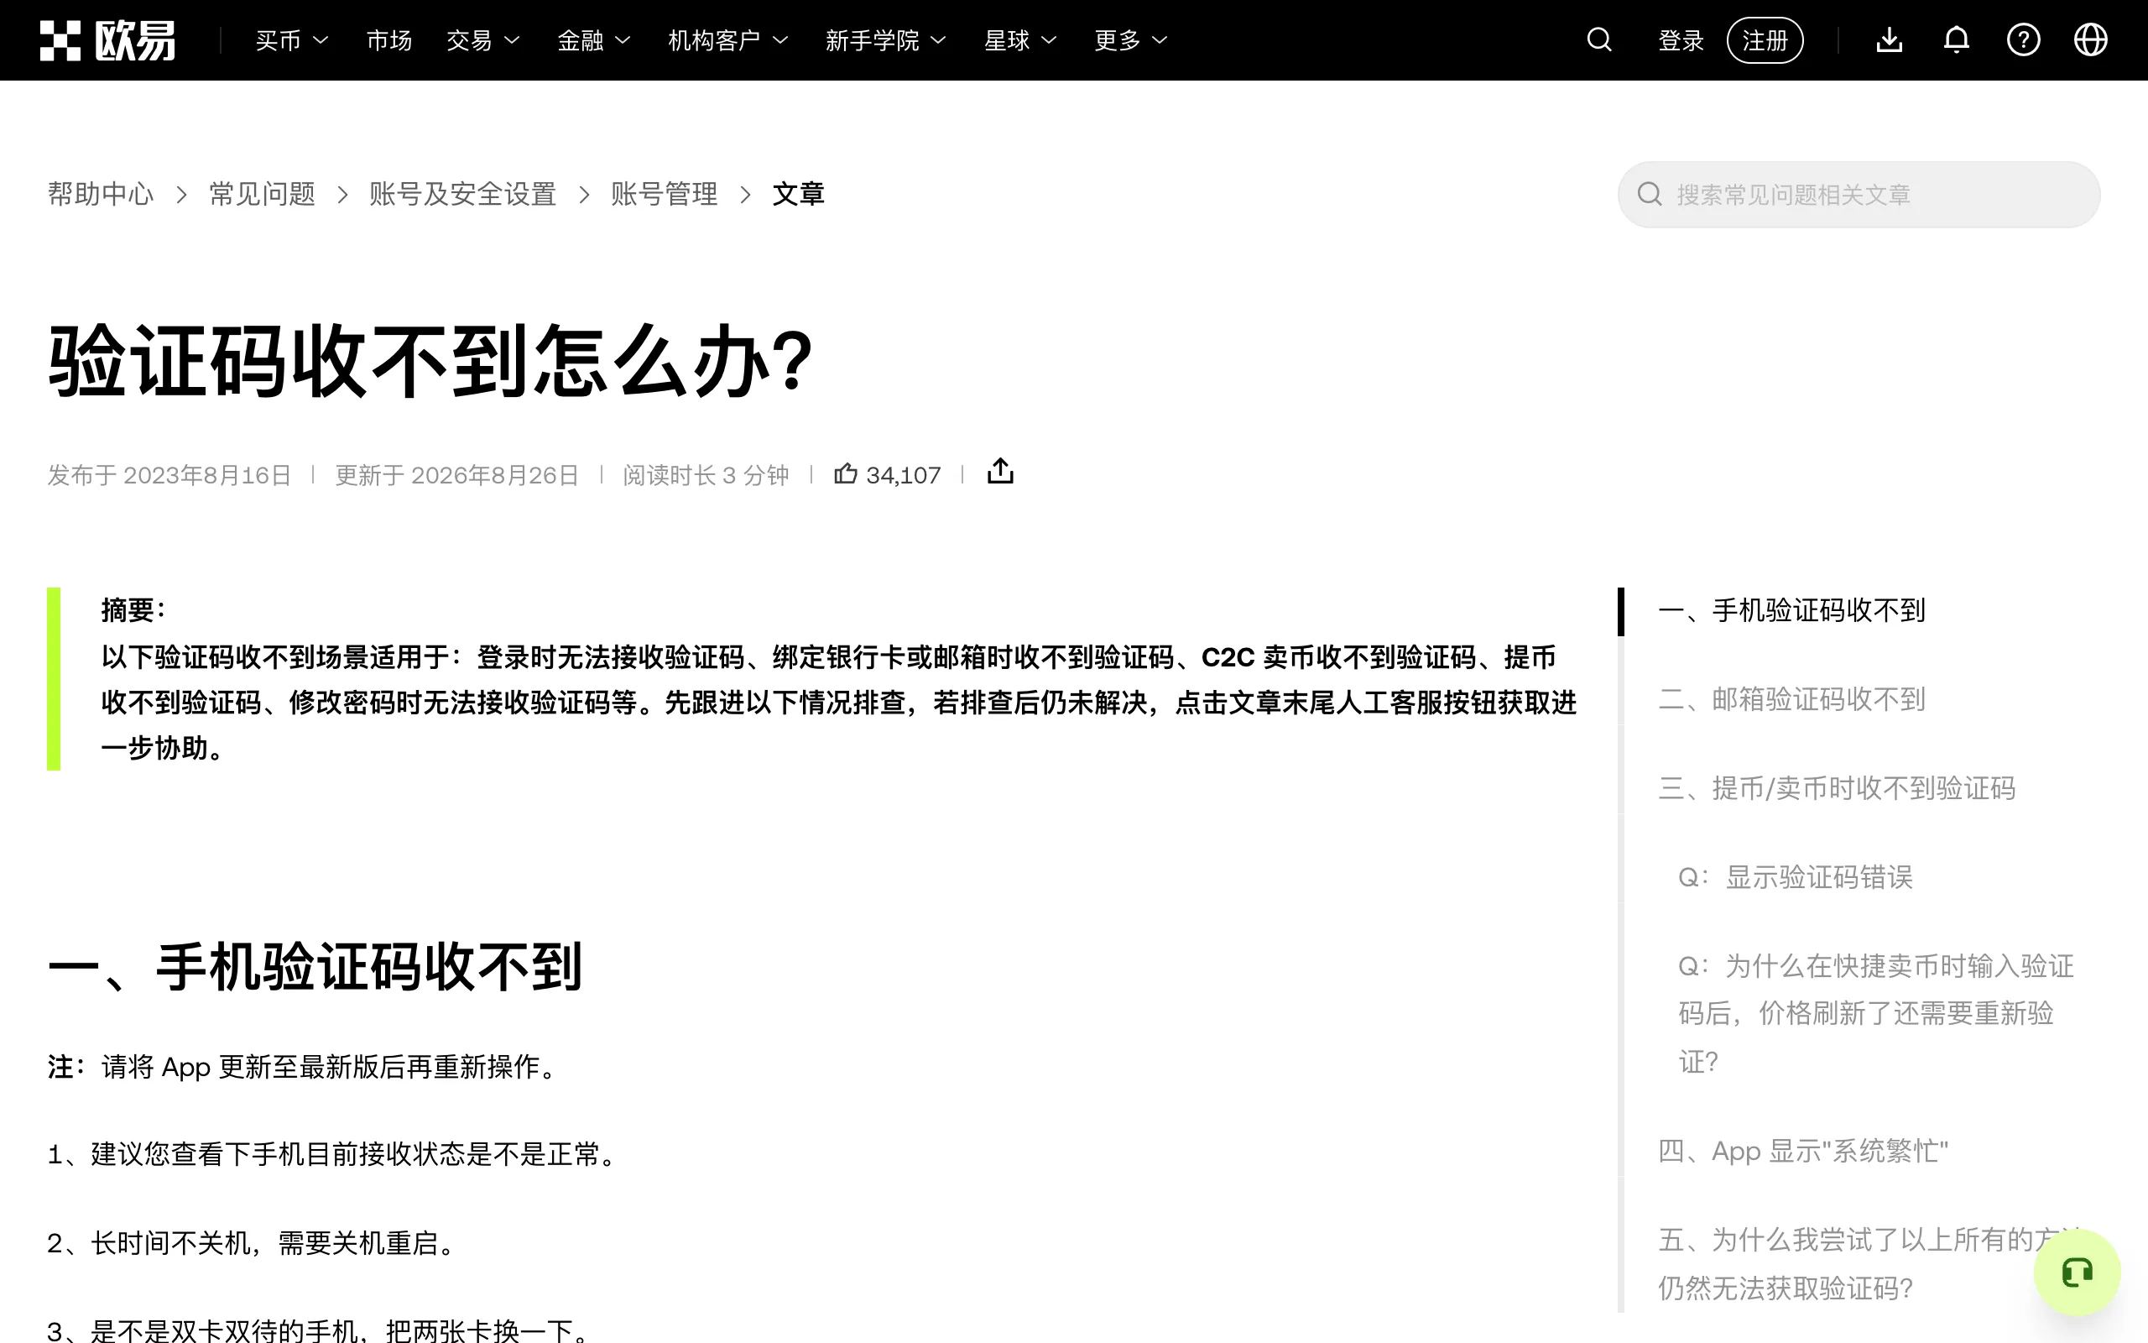This screenshot has height=1343, width=2148.
Task: Click the like count 34,107
Action: coord(903,475)
